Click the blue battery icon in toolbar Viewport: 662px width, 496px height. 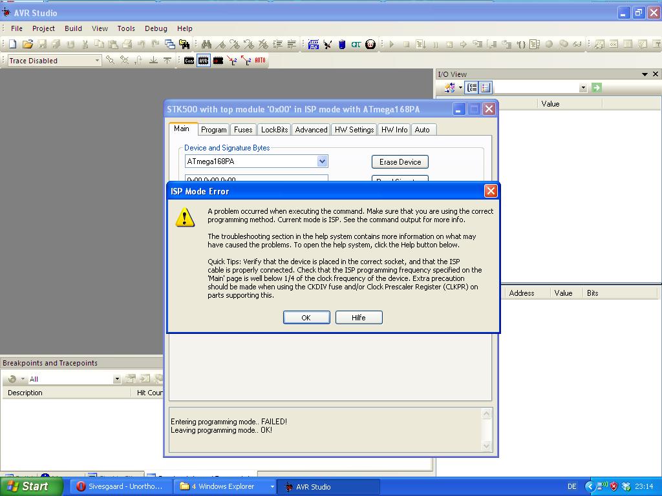(342, 44)
